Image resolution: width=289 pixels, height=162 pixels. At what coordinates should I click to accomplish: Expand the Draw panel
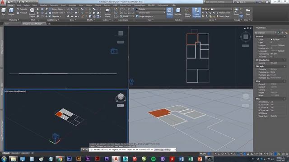[73, 20]
